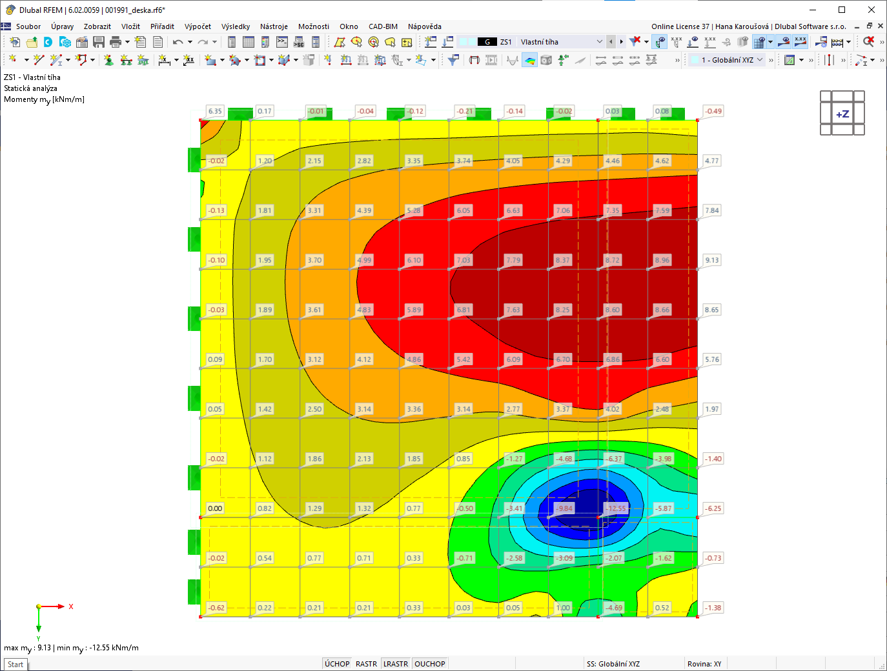887x671 pixels.
Task: Insert a new line support
Action: coord(126,60)
